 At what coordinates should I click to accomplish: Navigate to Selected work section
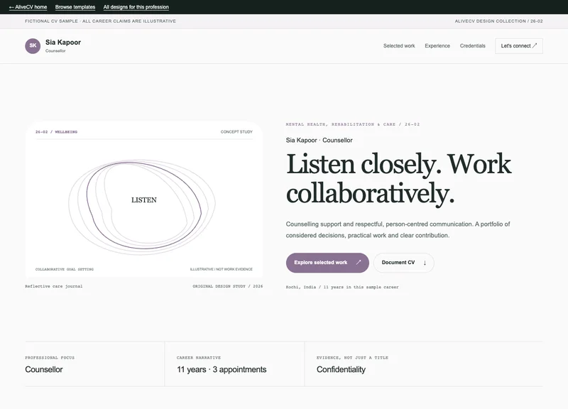click(x=399, y=45)
